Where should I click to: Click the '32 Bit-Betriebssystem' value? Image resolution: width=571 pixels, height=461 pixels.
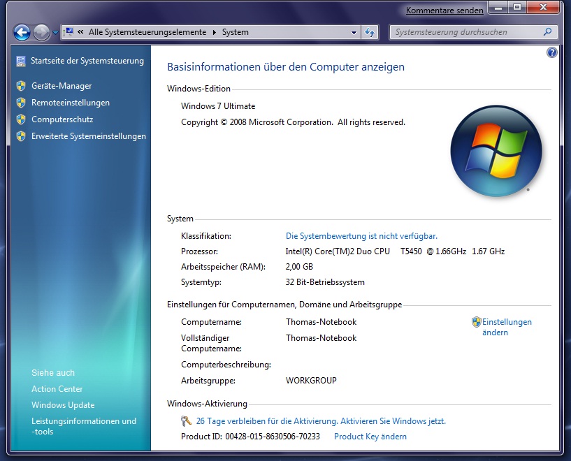point(325,282)
